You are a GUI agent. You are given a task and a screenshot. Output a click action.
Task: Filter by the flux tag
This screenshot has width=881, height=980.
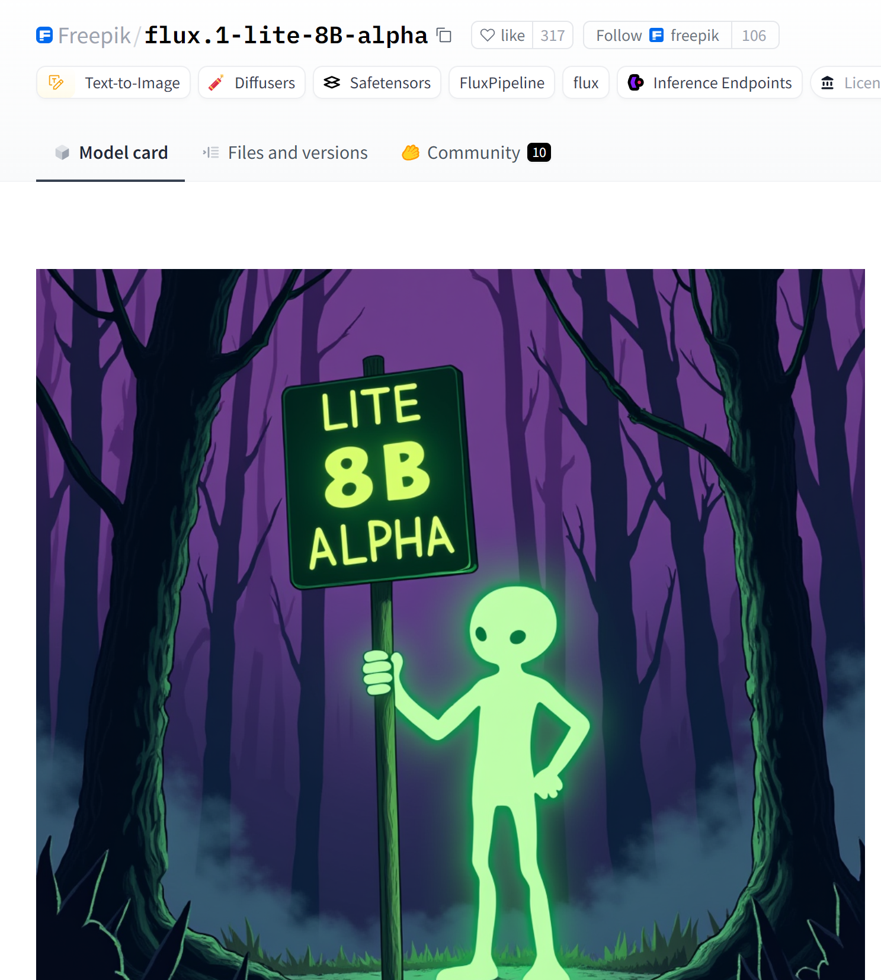click(x=586, y=82)
